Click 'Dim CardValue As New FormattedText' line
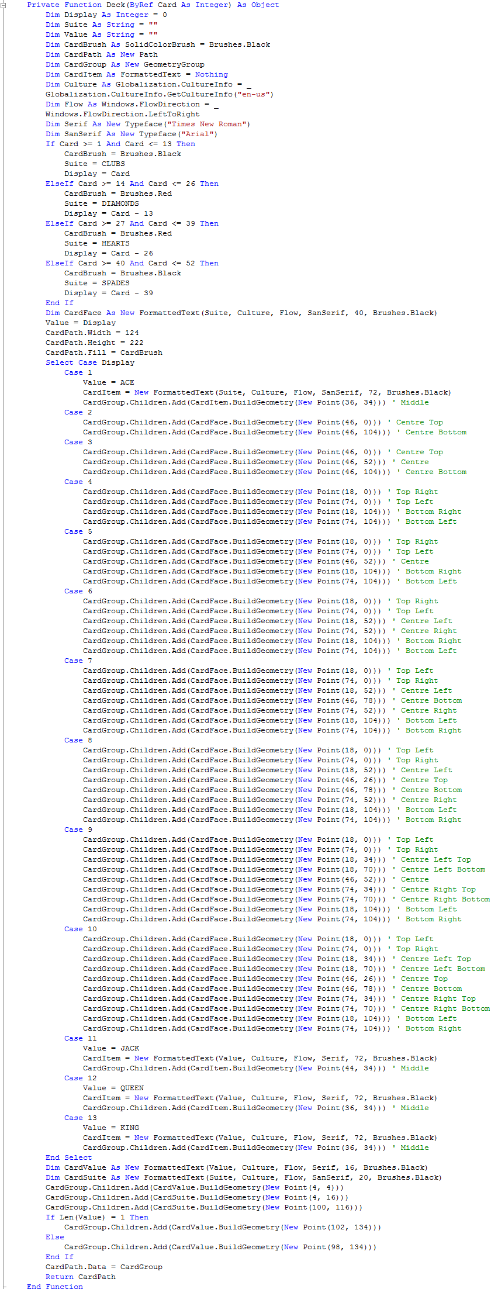 236,1167
